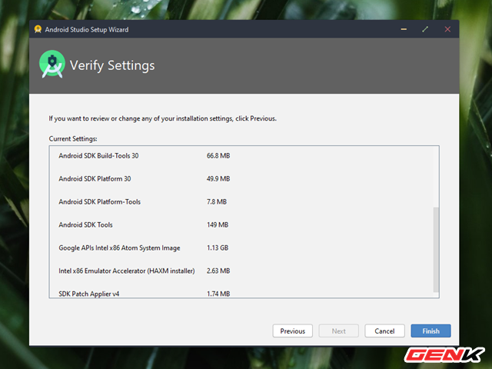Close the Android Studio Setup Wizard

pos(447,29)
